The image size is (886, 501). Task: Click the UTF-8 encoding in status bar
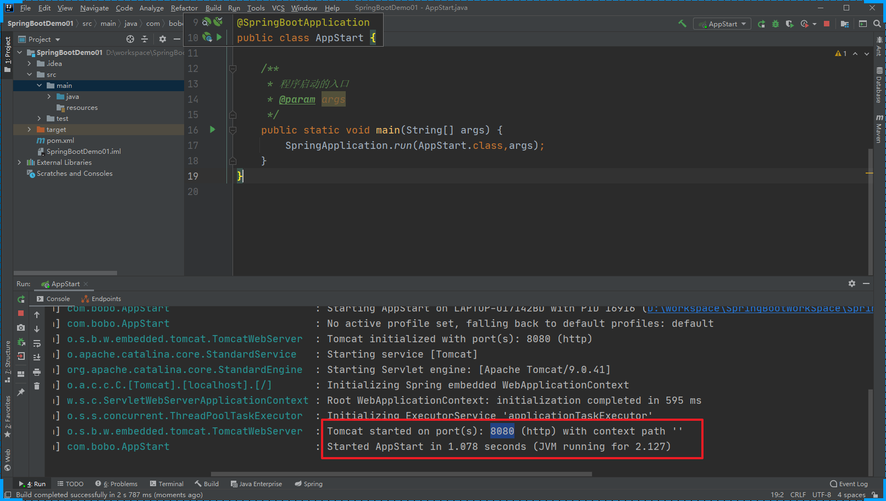point(822,495)
